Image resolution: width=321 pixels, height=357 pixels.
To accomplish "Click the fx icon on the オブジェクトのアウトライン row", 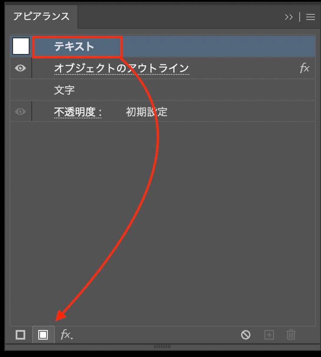I will coord(304,68).
